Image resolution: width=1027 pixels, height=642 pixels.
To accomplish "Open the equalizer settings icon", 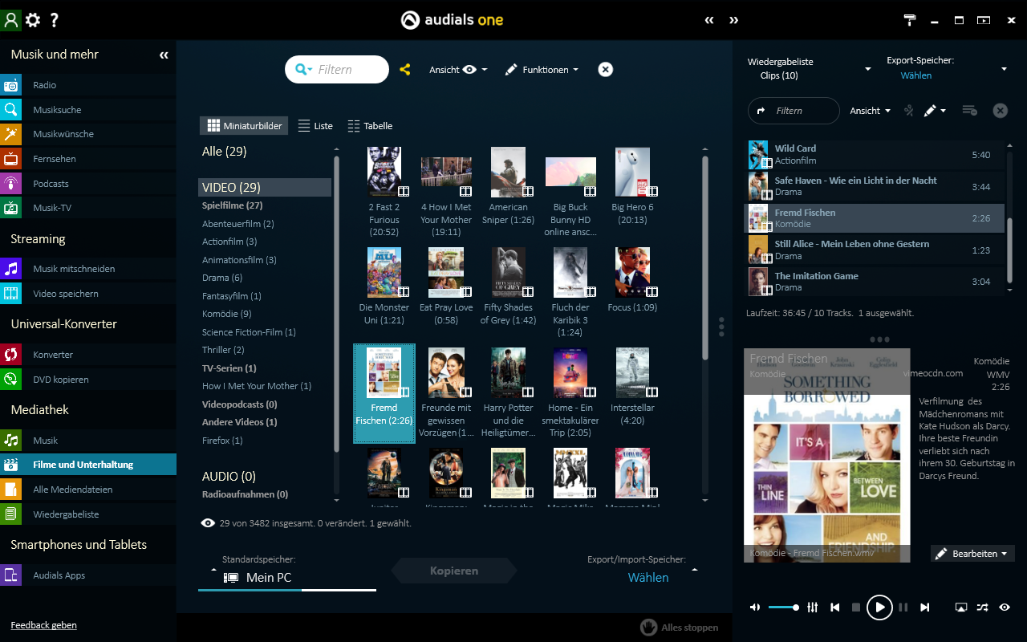I will click(812, 607).
